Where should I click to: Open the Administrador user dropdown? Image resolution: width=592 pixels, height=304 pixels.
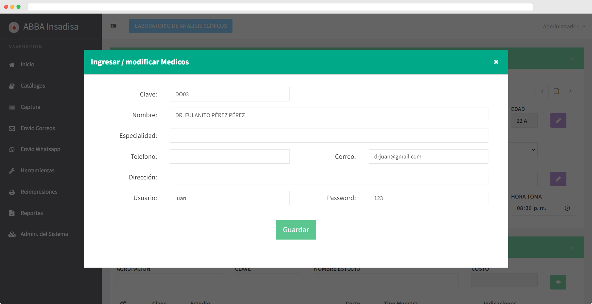[x=564, y=27]
